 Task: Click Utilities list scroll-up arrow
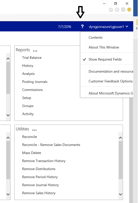(x=120, y=138)
